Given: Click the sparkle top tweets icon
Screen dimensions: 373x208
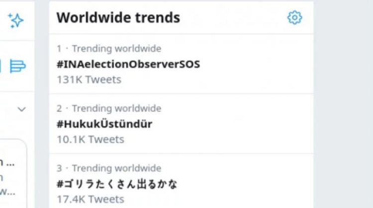Looking at the screenshot, I should [16, 20].
